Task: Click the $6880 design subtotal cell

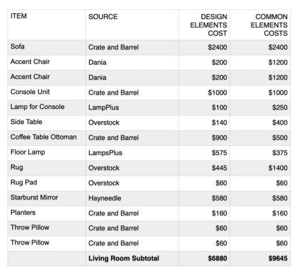Action: [204, 259]
